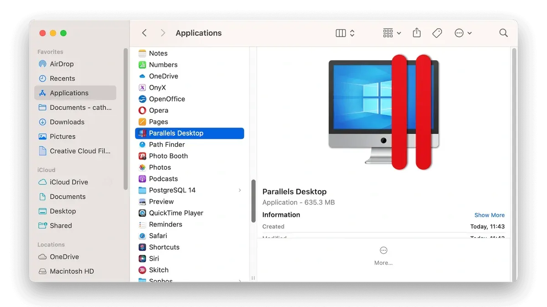547x307 pixels.
Task: Click the Numbers app icon
Action: [x=142, y=65]
